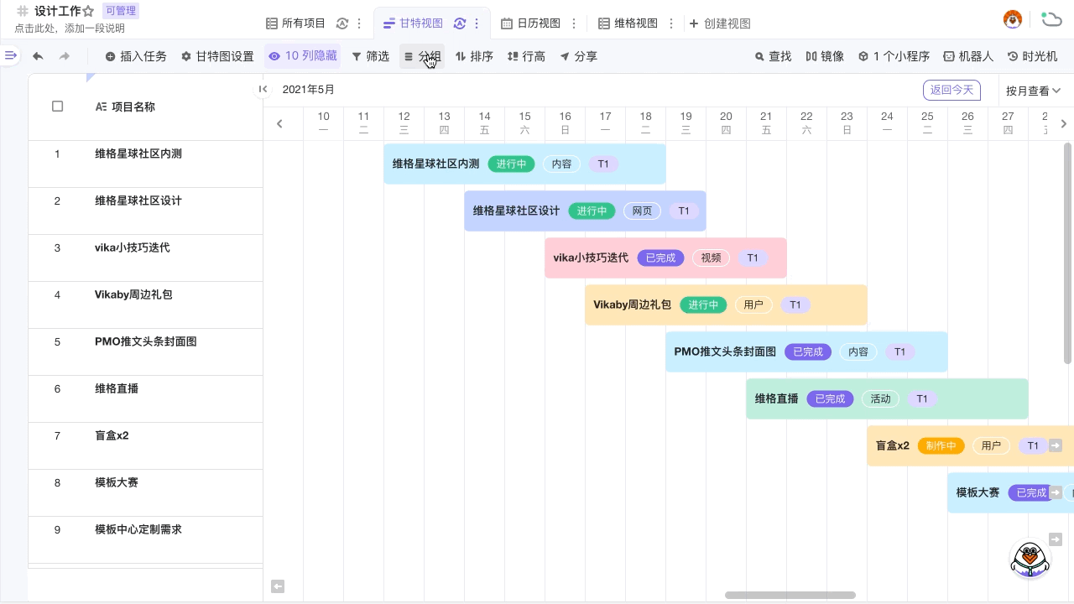Screen dimensions: 1074x604
Task: Click the 返回今天 button
Action: click(x=951, y=90)
